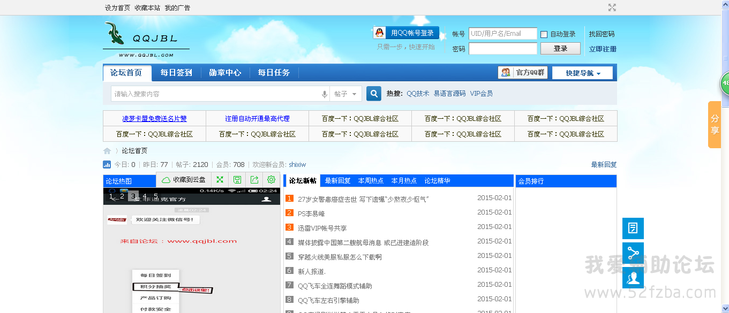Open the post PS李易峰
Image resolution: width=729 pixels, height=313 pixels.
pyautogui.click(x=311, y=213)
